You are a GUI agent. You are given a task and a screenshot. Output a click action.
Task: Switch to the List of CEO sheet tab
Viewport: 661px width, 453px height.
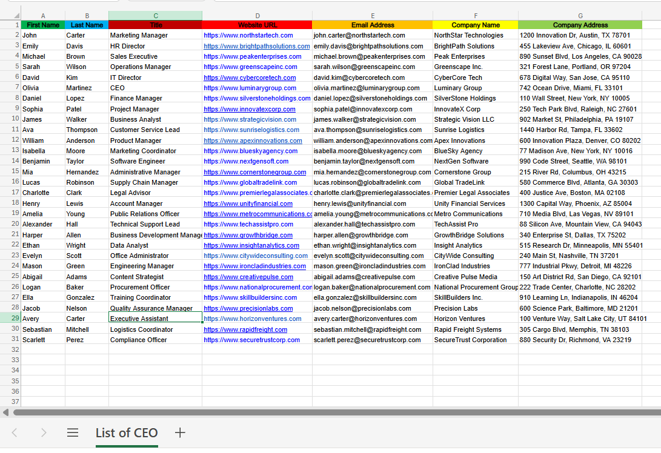127,433
